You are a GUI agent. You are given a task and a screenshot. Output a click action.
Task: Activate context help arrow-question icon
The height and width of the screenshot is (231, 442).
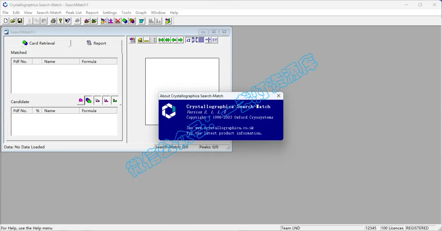(68, 21)
